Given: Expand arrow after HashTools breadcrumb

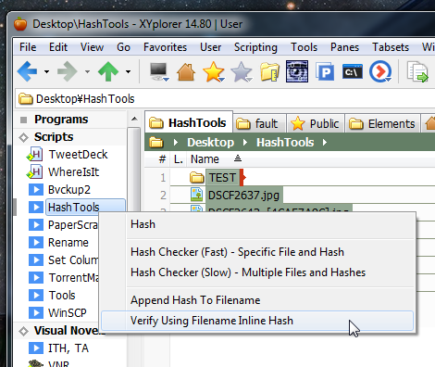Looking at the screenshot, I should (325, 143).
